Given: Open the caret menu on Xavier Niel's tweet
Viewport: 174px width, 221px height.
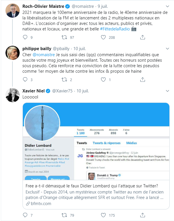Looking at the screenshot, I should (168, 91).
